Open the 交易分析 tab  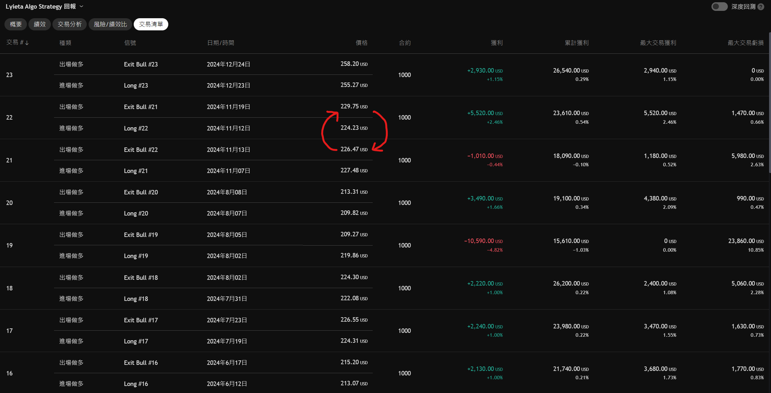click(x=69, y=24)
